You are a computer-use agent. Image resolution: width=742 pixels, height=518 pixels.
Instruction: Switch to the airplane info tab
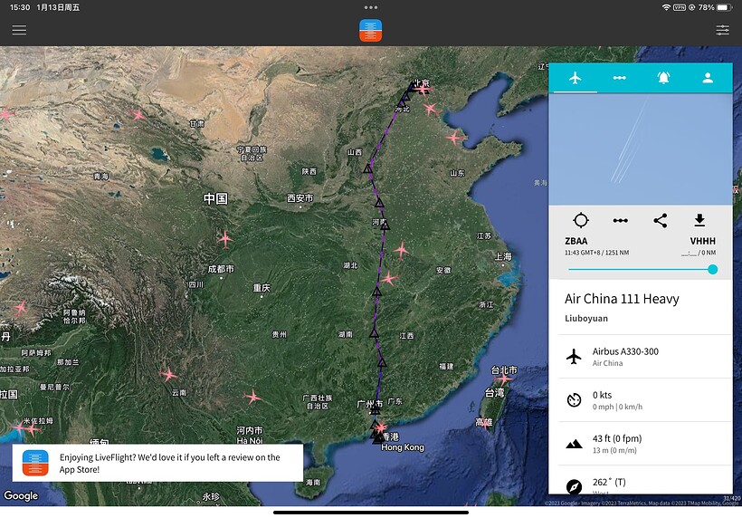pyautogui.click(x=575, y=78)
